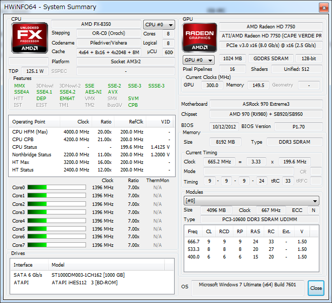Click the EM64T feature label
Viewport: 332px width, 303px height.
tap(67, 99)
